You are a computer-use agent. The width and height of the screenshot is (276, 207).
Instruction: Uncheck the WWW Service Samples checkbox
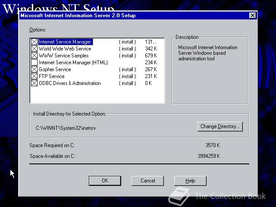(x=34, y=56)
